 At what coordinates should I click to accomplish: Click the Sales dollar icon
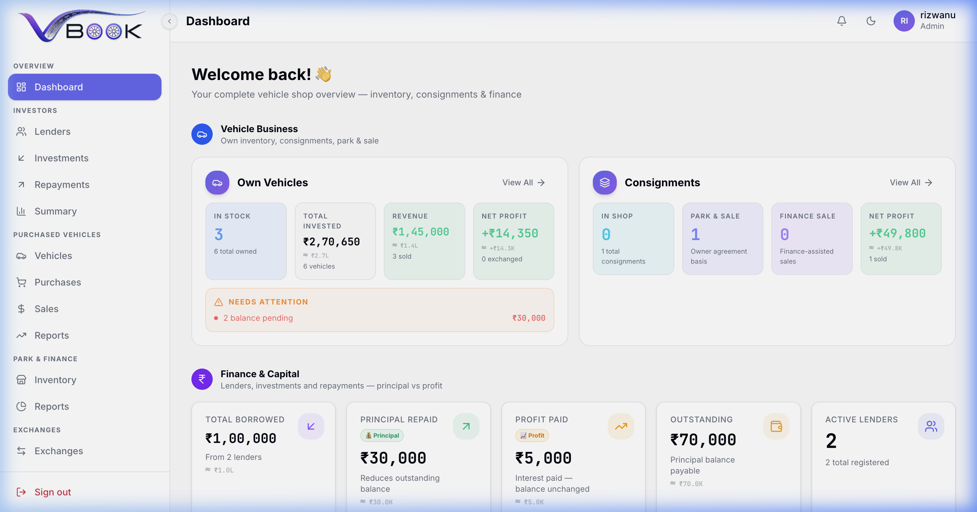coord(21,309)
